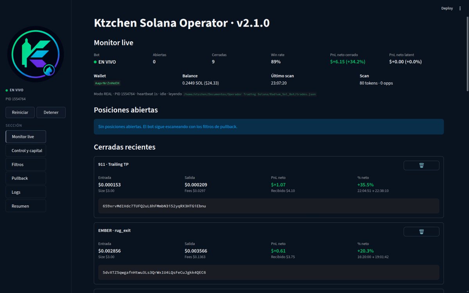Open the three-dot menu beside Deploy
The width and height of the screenshot is (469, 293).
(460, 8)
